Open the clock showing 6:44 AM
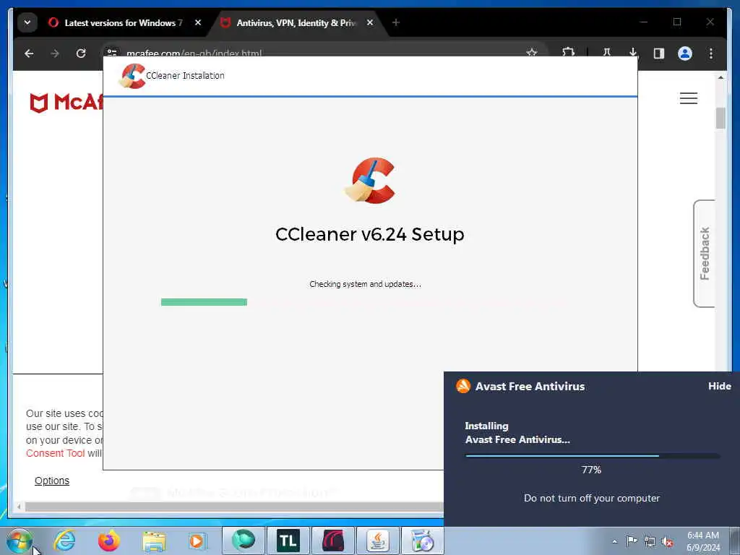740x555 pixels. (x=702, y=541)
